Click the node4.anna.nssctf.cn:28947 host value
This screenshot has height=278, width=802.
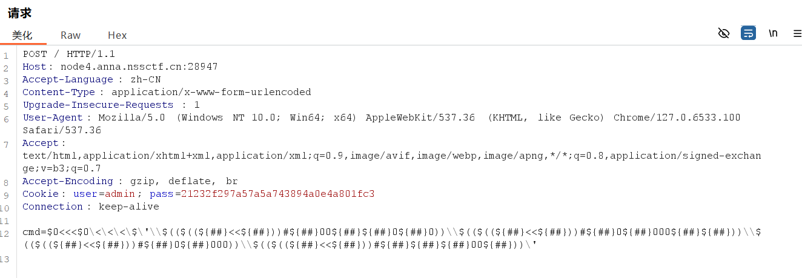(139, 67)
